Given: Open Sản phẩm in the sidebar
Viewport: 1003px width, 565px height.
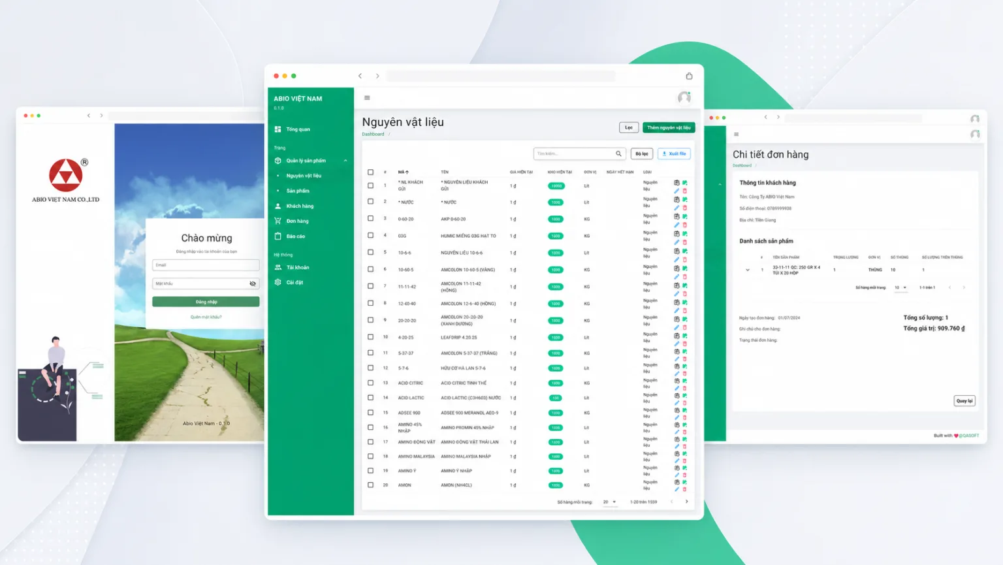Looking at the screenshot, I should (x=298, y=191).
